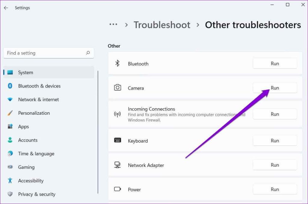Expand the breadcrumb ellipsis menu
The width and height of the screenshot is (308, 204).
(x=113, y=25)
